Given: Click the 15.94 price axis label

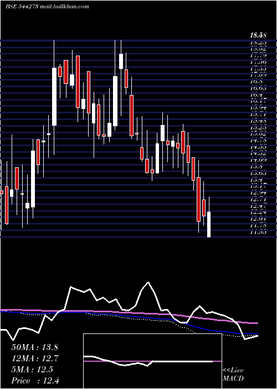Looking at the screenshot, I should coord(259,108).
